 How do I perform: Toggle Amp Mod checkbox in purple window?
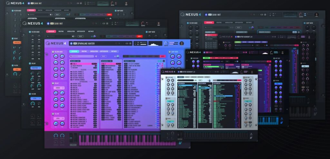(x=170, y=52)
